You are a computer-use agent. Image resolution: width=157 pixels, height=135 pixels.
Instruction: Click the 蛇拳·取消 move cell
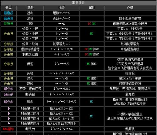(30, 44)
